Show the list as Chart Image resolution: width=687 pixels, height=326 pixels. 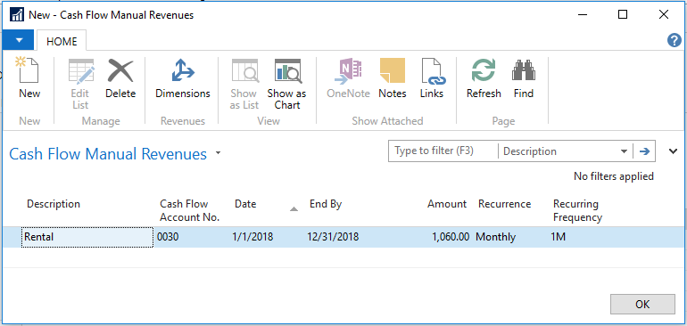point(287,84)
